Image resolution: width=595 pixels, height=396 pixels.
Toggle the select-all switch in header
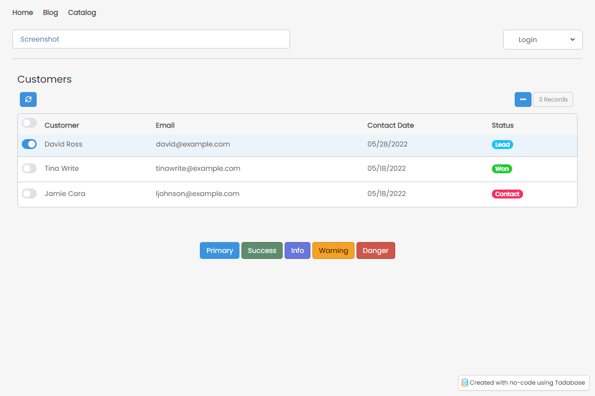click(x=29, y=123)
